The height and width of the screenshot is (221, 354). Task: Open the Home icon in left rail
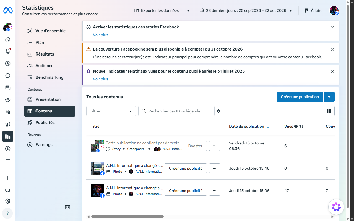[8, 39]
